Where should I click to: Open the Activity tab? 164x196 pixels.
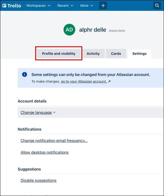(93, 53)
